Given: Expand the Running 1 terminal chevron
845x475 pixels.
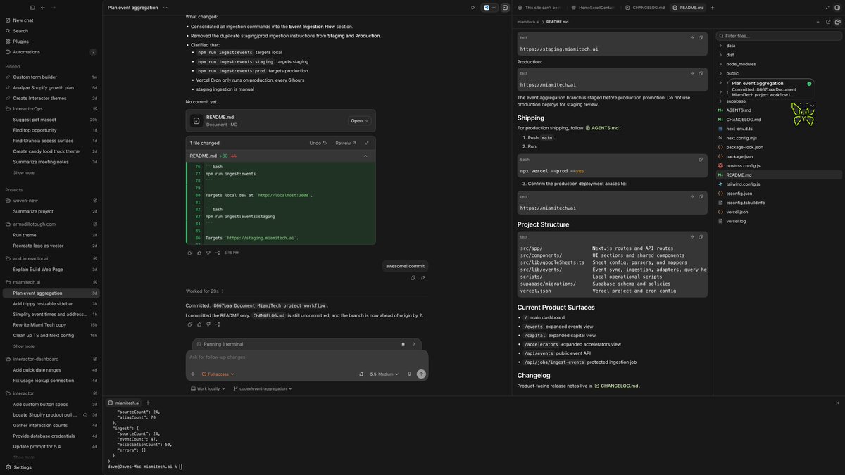Looking at the screenshot, I should (x=414, y=344).
